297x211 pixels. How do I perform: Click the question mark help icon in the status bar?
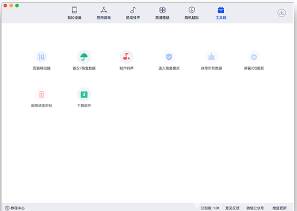coord(7,208)
